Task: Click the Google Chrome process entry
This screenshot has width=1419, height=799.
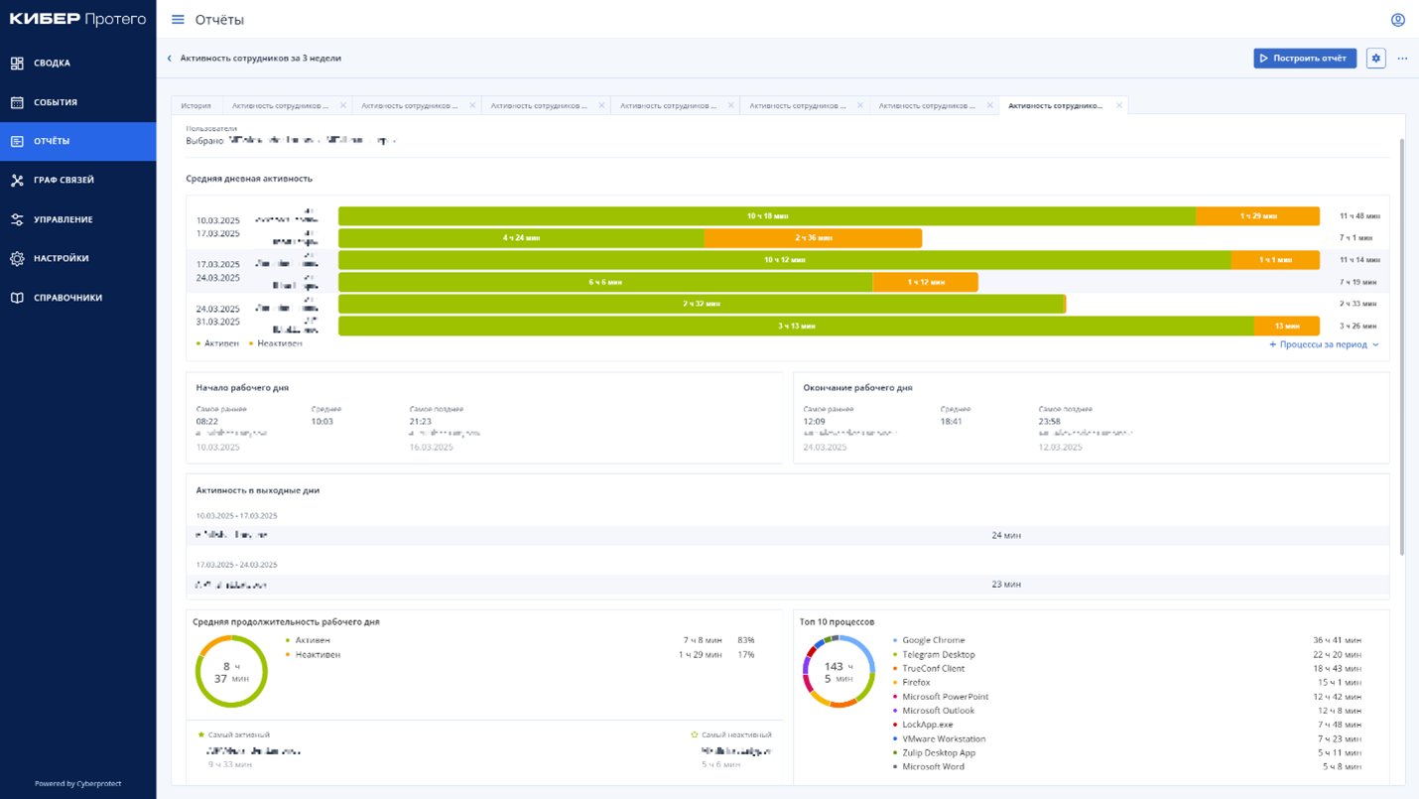Action: 933,640
